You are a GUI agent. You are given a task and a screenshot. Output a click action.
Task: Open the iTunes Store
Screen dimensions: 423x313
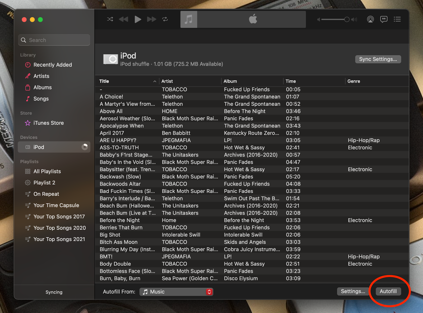tap(48, 123)
